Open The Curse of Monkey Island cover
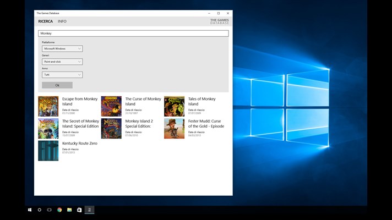Image resolution: width=392 pixels, height=220 pixels. (111, 106)
